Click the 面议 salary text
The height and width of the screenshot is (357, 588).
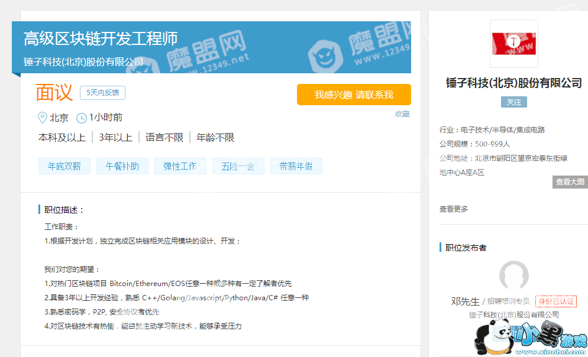point(54,92)
